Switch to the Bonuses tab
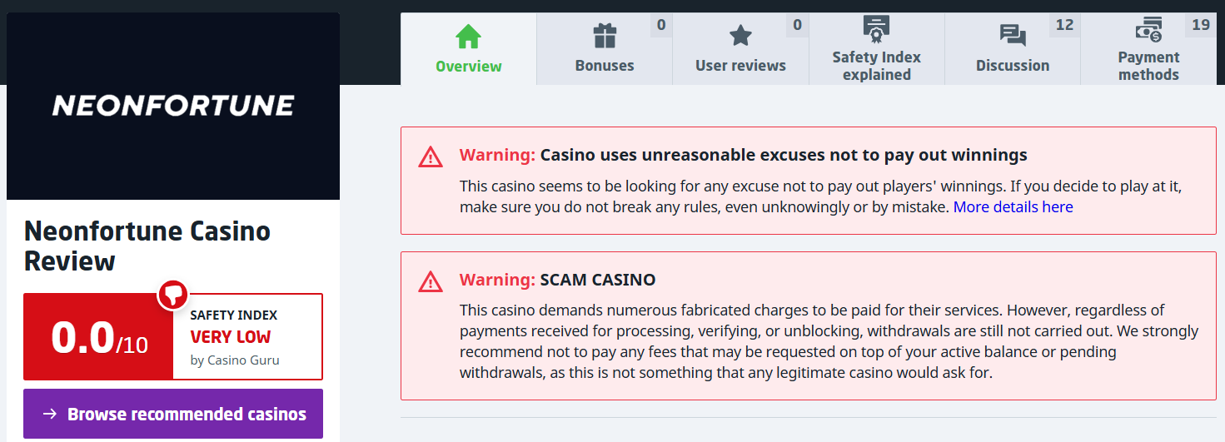1225x442 pixels. (605, 65)
